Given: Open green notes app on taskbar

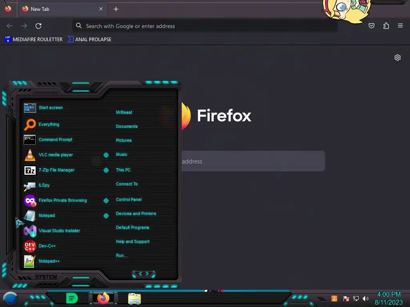Looking at the screenshot, I should click(72, 298).
